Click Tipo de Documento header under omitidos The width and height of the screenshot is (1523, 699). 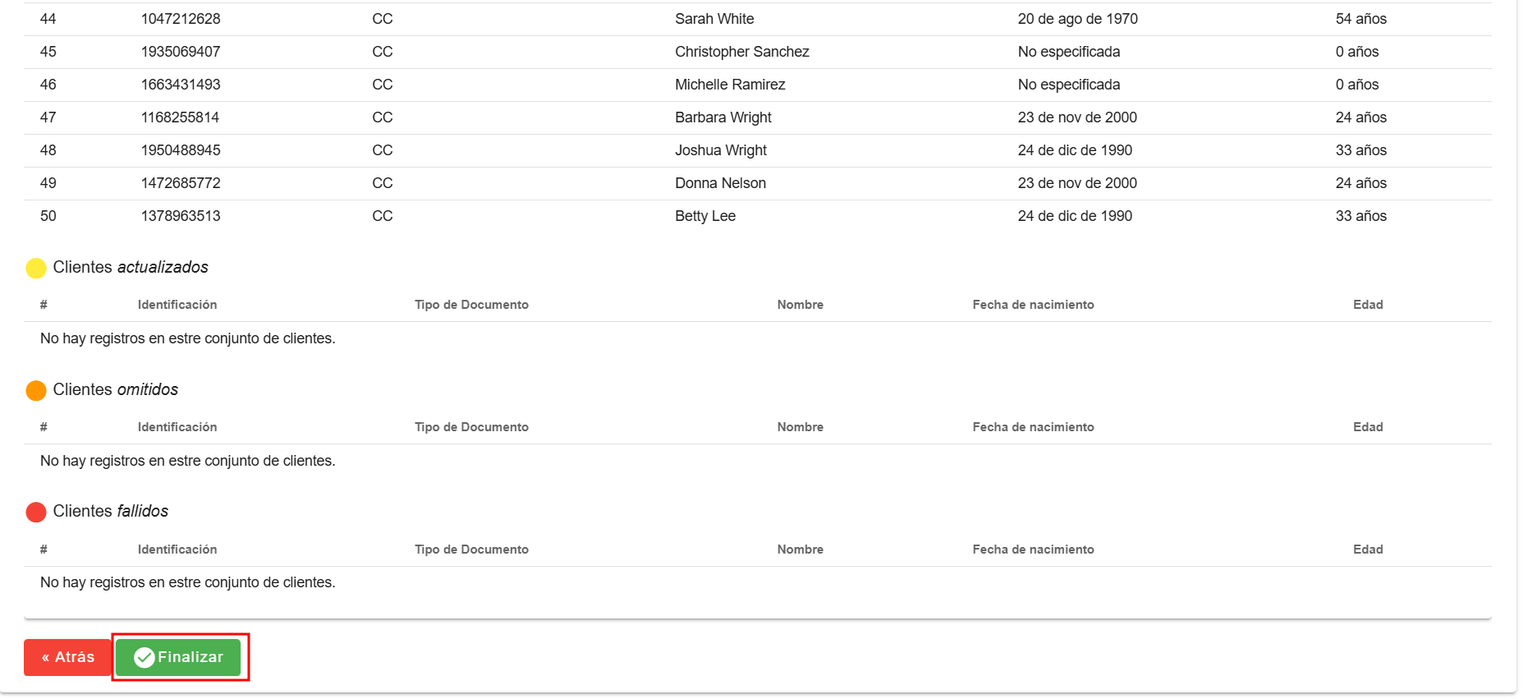pyautogui.click(x=471, y=427)
